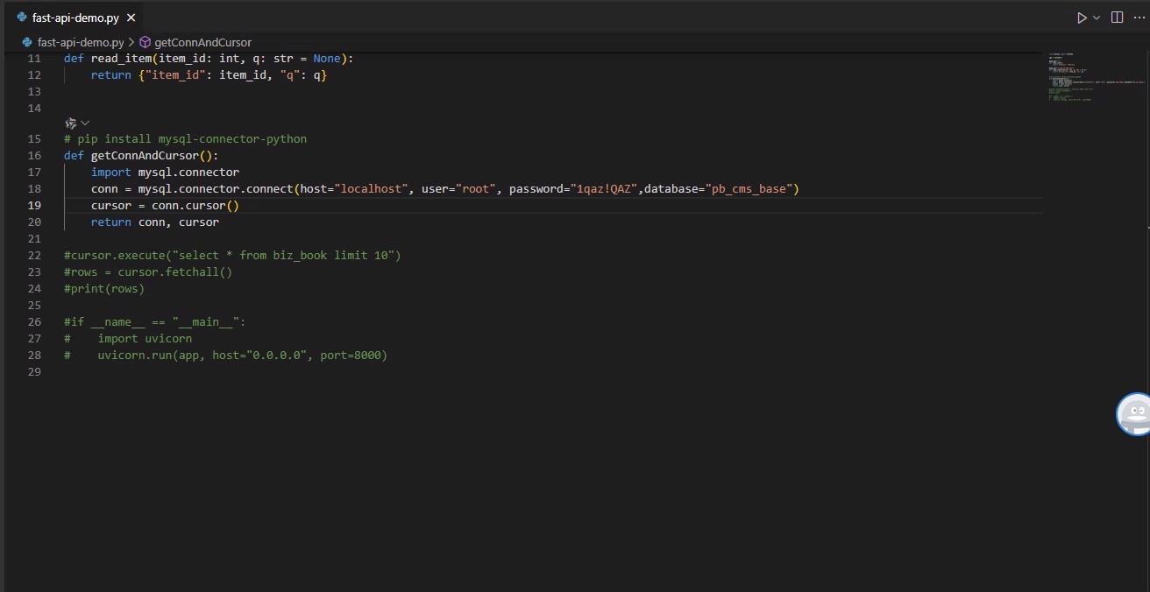Expand the chevron next to the AI code icon
Screen dimensions: 1150x592
pyautogui.click(x=85, y=123)
